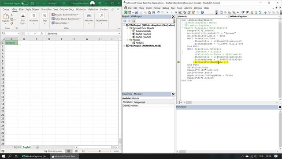The image size is (282, 159).
Task: Select Sayfa2 (Sayfa2) in project tree
Action: 143,37
